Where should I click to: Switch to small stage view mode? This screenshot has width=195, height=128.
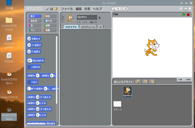181,9
